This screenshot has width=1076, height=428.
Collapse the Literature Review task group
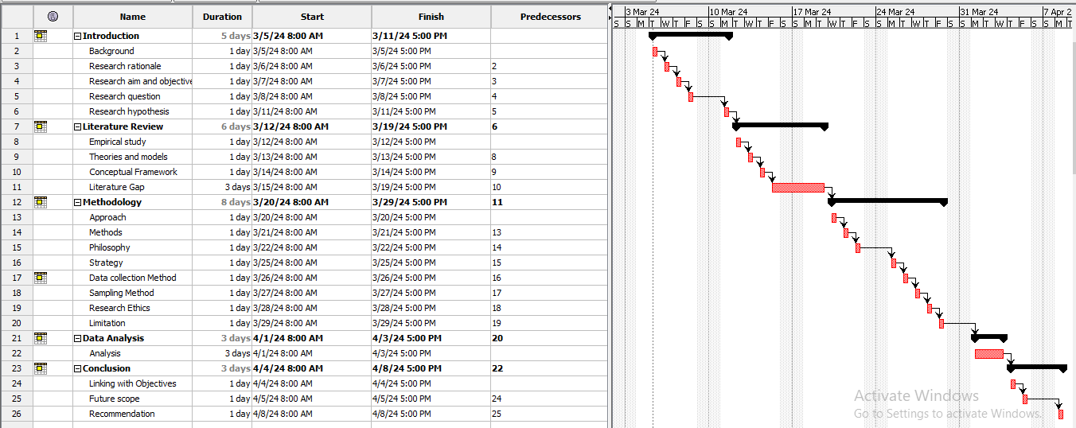[x=78, y=127]
